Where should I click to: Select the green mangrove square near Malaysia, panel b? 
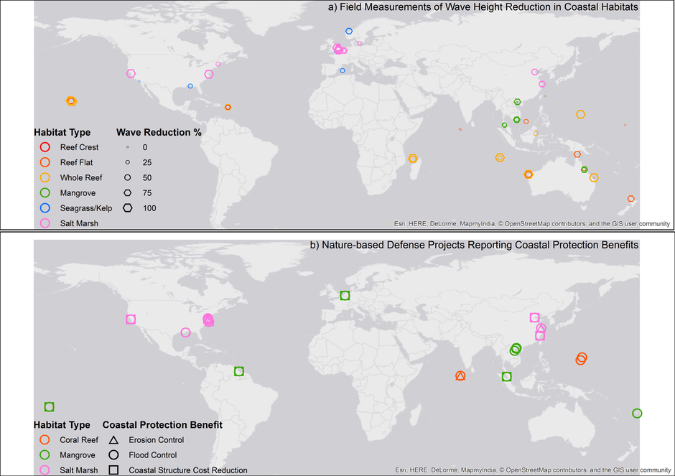click(x=507, y=377)
